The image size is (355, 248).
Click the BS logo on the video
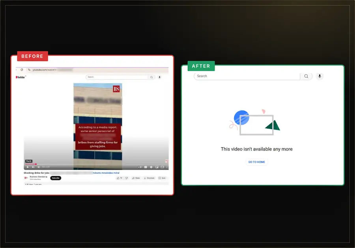tap(116, 89)
